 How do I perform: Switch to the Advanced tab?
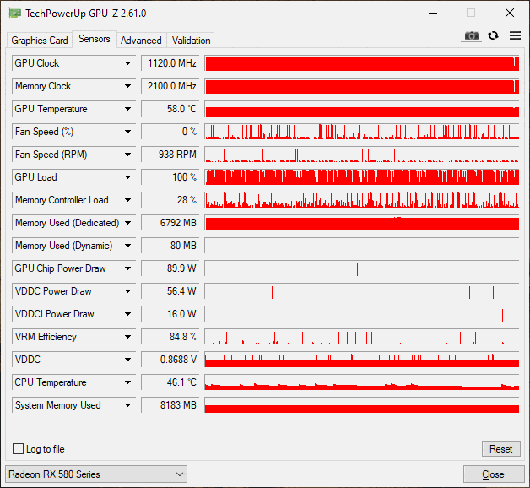pyautogui.click(x=141, y=41)
